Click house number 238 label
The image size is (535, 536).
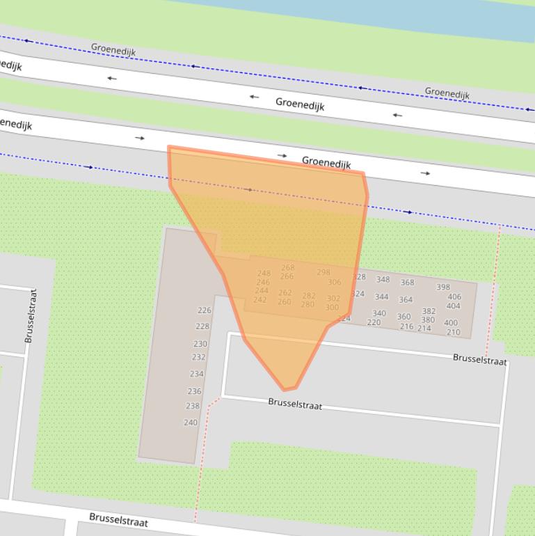point(193,406)
